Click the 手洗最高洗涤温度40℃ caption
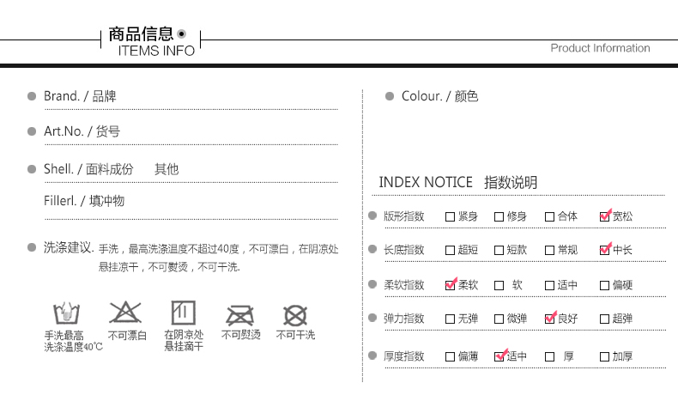The image size is (678, 395). (74, 341)
